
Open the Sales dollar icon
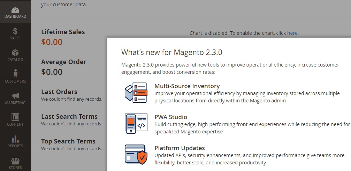pyautogui.click(x=15, y=31)
